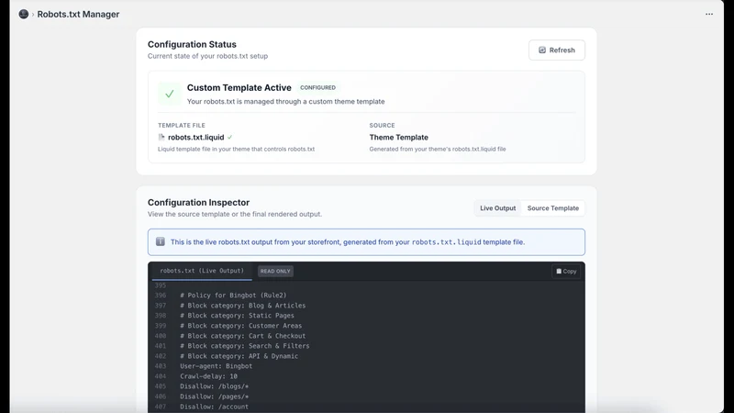Click Custom Template Active heading

pos(239,87)
